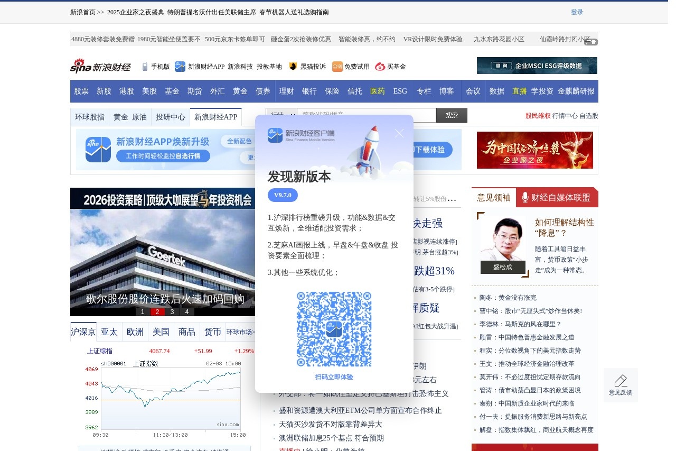The height and width of the screenshot is (451, 676).
Task: Click the microphone icon beside 财经自媒体联盟
Action: (525, 197)
